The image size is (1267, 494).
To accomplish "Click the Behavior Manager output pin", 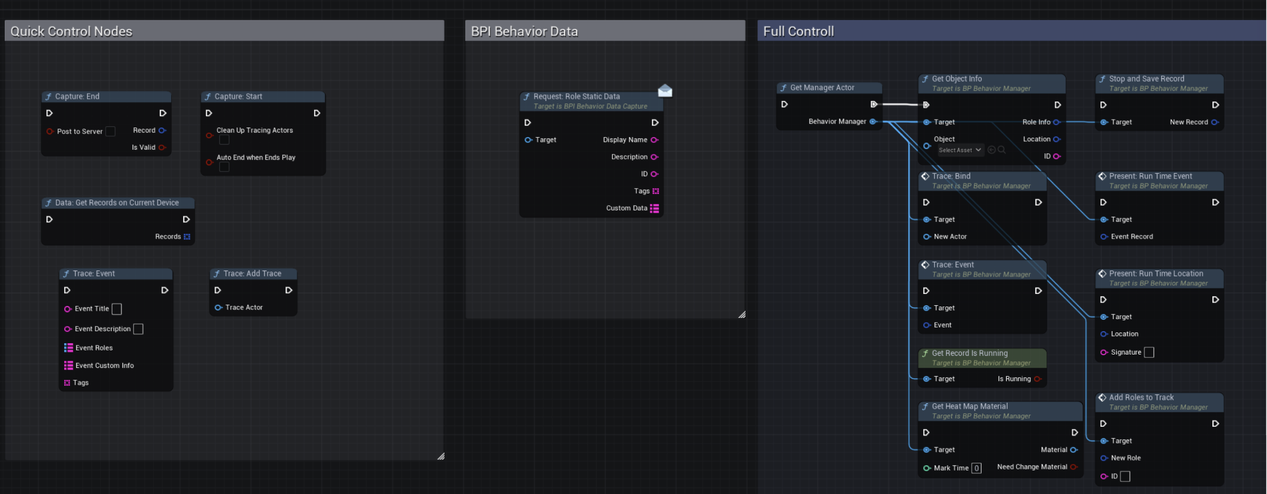I will (873, 121).
